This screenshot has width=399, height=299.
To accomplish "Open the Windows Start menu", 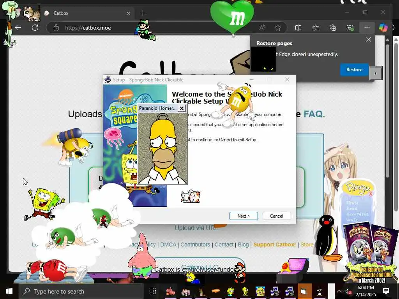I will click(9, 291).
